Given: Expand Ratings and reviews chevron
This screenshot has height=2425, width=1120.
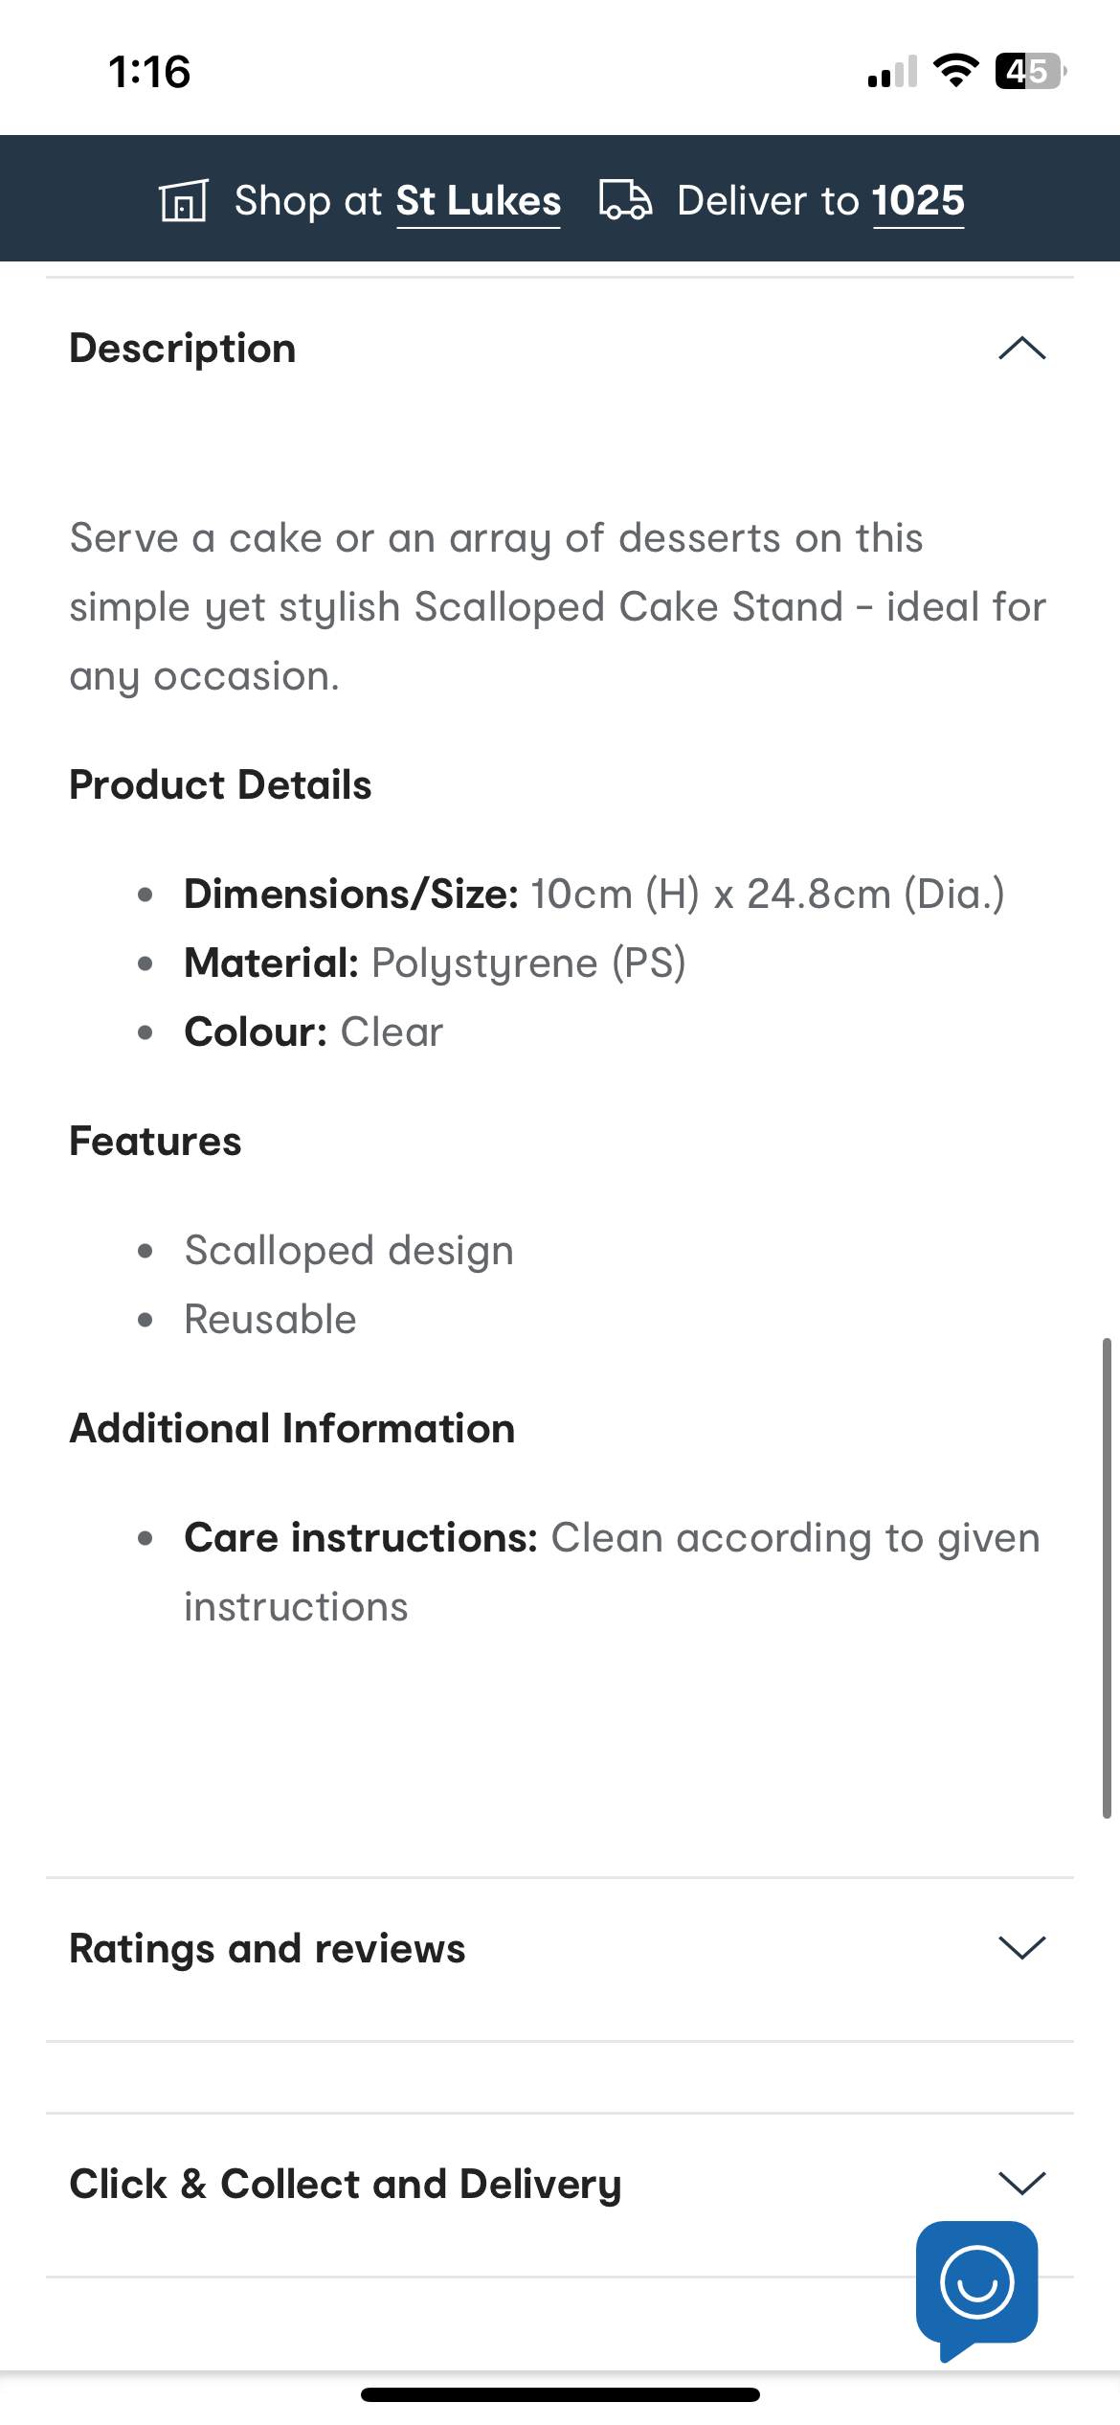Looking at the screenshot, I should point(1021,1948).
